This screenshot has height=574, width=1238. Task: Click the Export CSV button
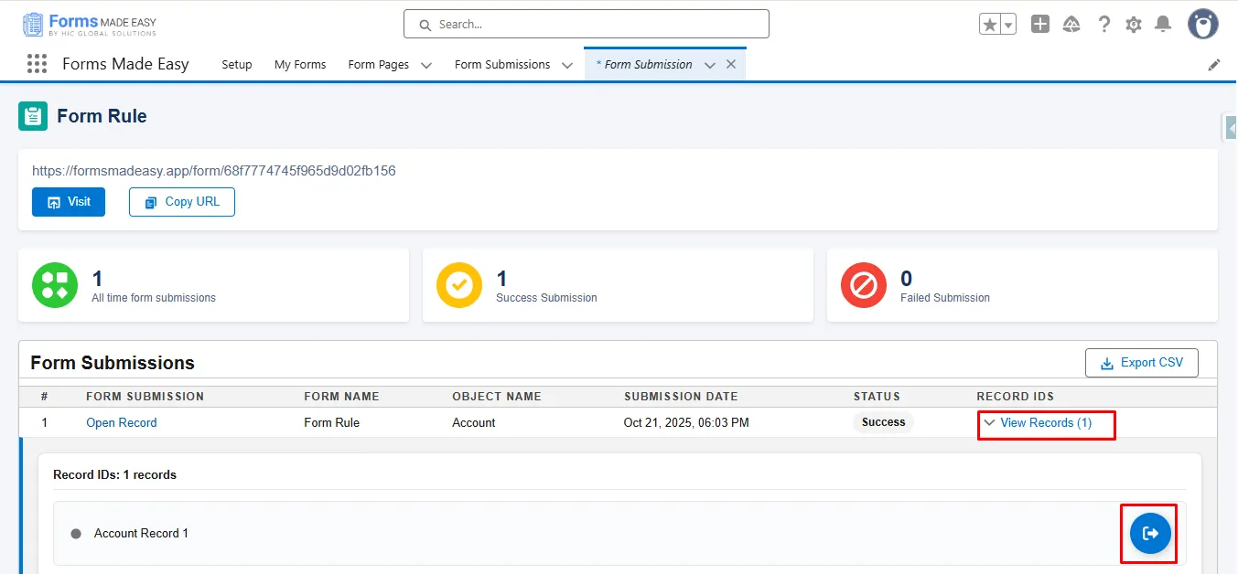pos(1141,363)
